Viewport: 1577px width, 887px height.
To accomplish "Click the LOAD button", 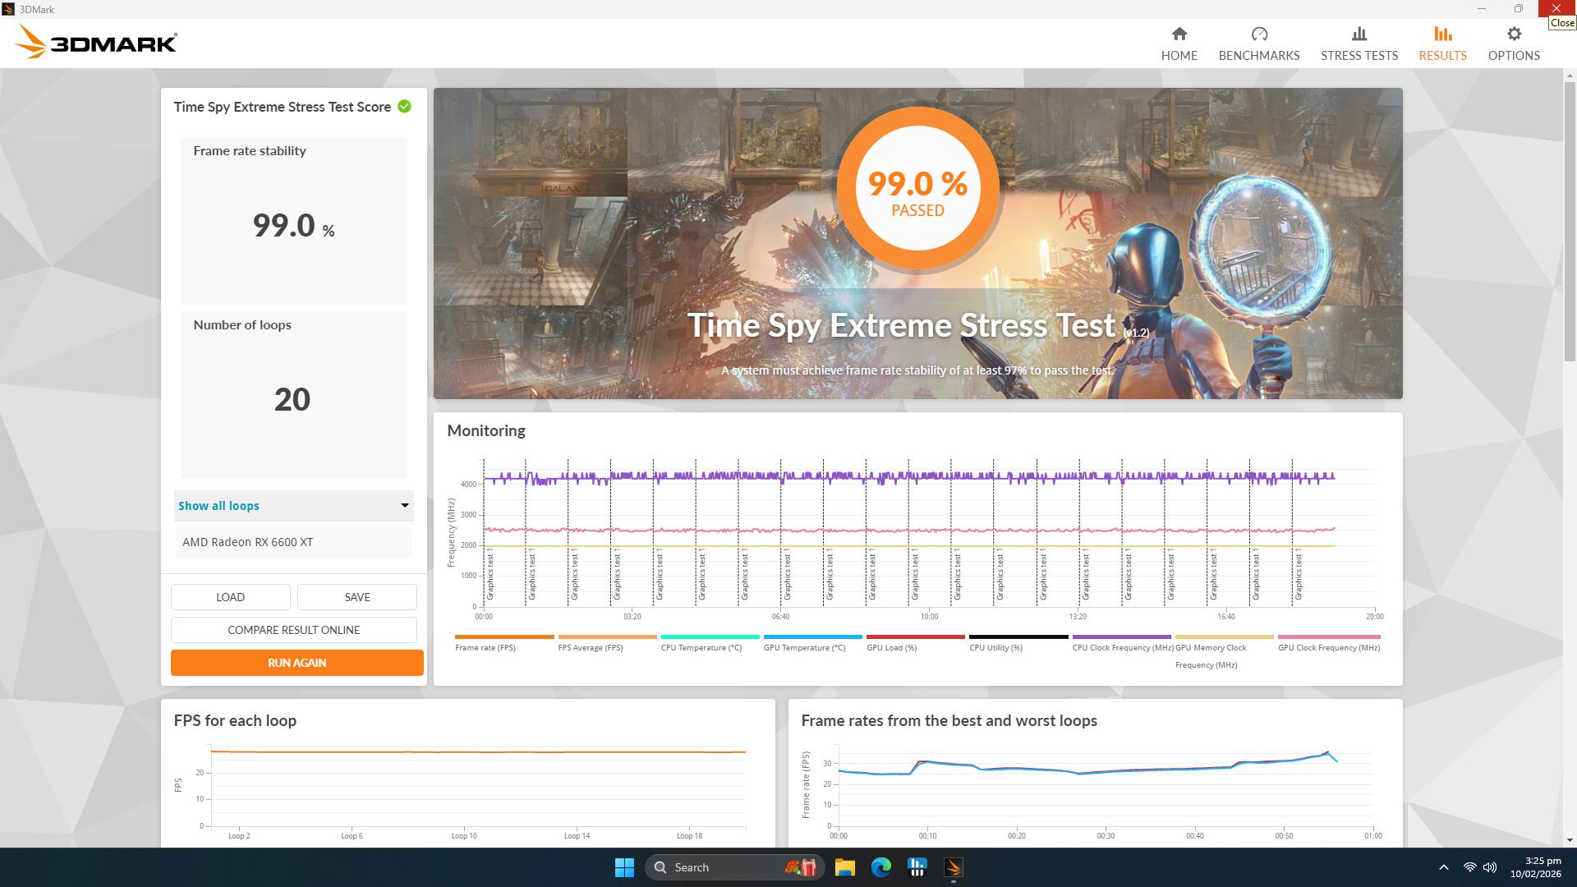I will click(230, 597).
